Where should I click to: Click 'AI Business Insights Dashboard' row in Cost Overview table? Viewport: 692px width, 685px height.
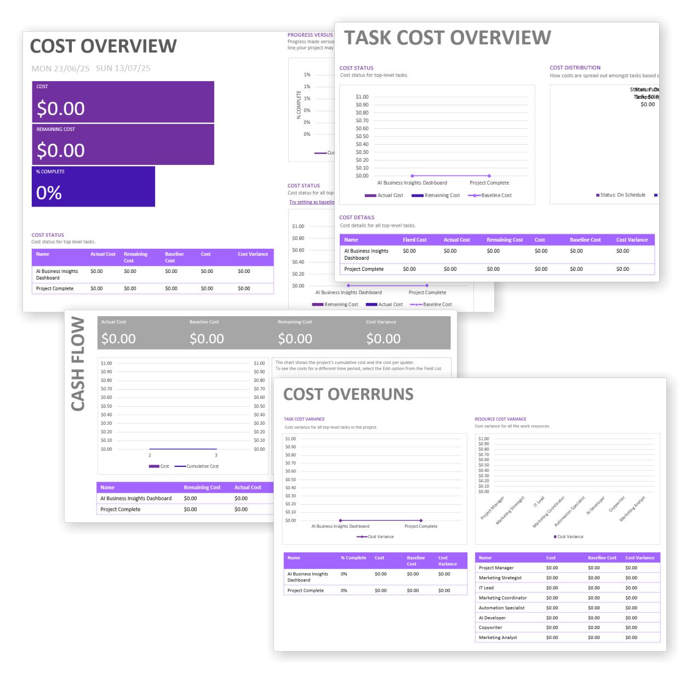(152, 275)
